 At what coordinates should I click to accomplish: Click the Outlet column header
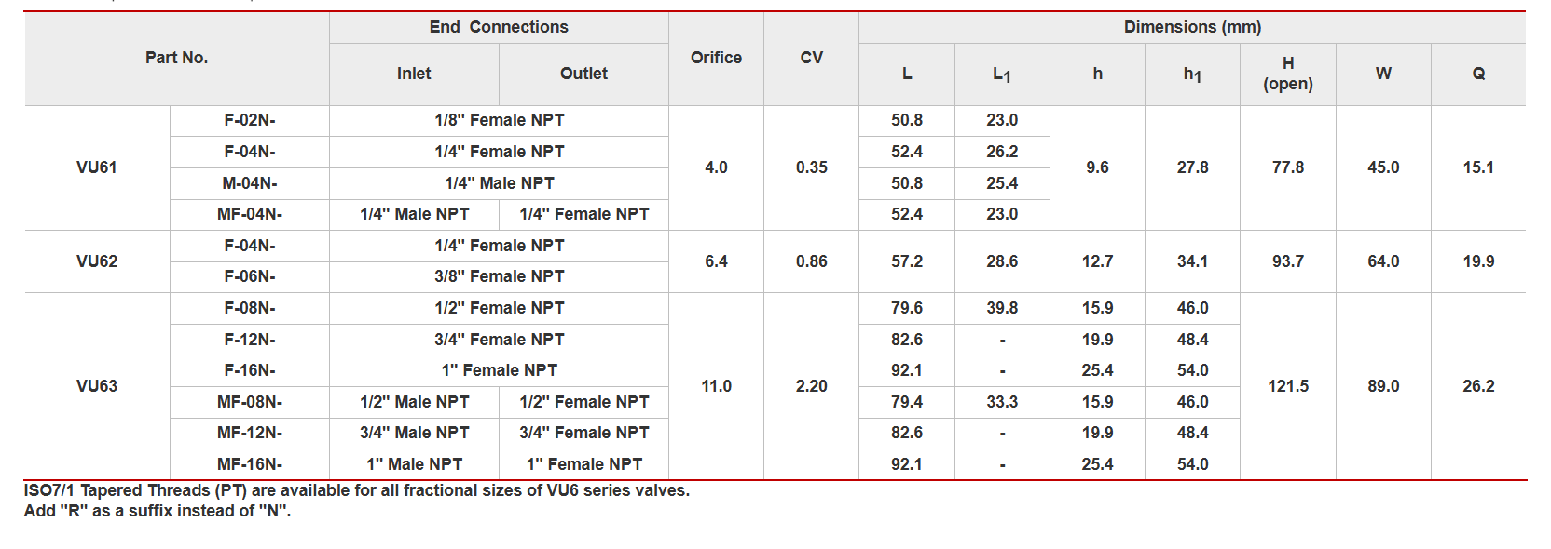[x=583, y=74]
